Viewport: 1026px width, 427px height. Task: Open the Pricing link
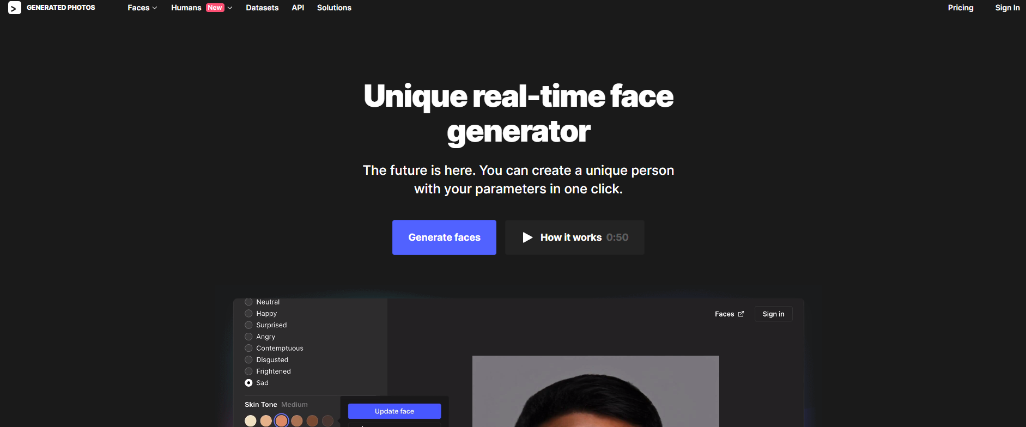click(x=961, y=8)
